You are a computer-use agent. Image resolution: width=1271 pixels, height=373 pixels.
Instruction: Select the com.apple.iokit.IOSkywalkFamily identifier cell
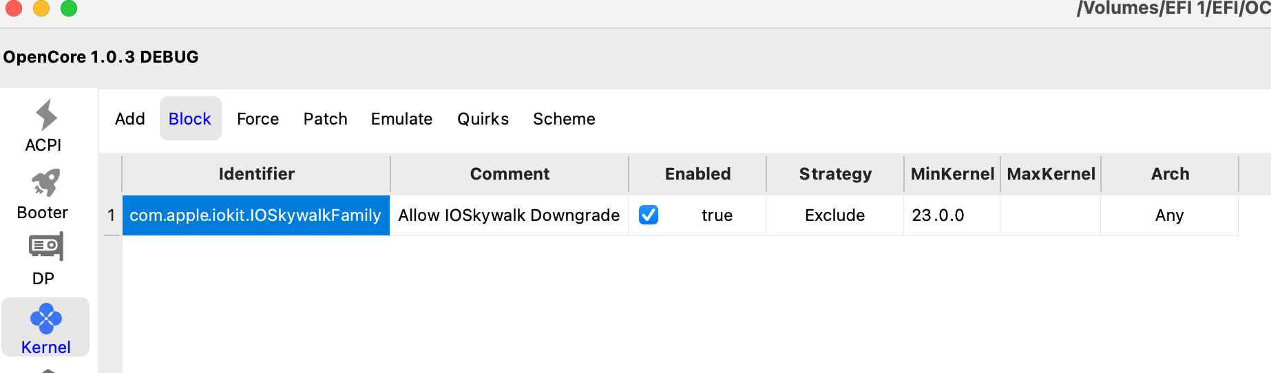coord(255,215)
